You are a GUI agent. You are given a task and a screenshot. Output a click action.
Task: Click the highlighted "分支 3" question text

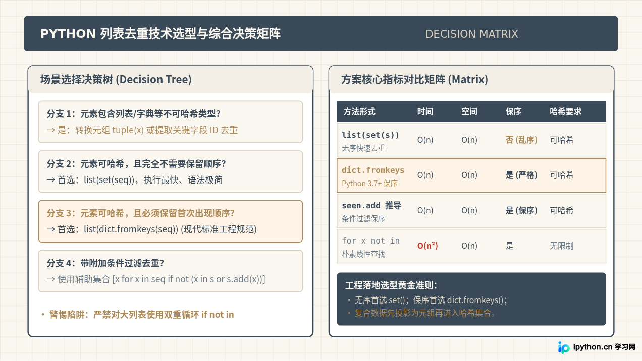[141, 213]
